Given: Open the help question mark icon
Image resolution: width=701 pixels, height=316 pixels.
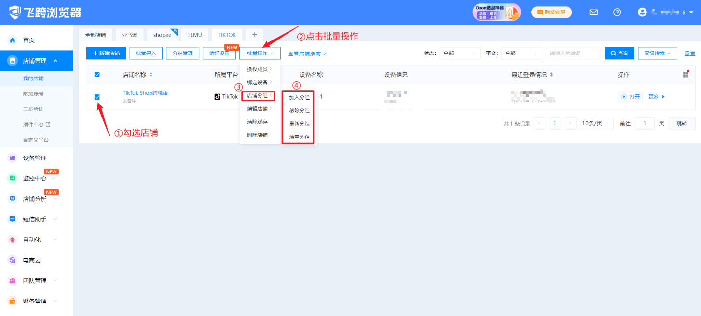Looking at the screenshot, I should click(617, 13).
